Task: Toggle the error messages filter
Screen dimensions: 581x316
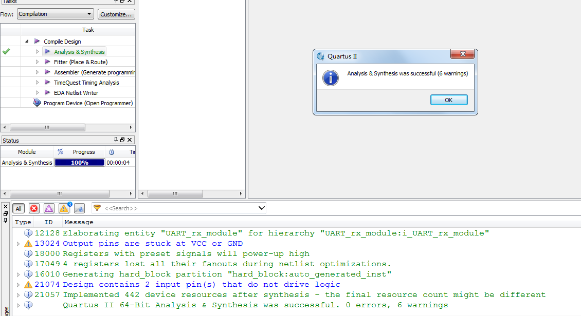Action: pos(34,208)
